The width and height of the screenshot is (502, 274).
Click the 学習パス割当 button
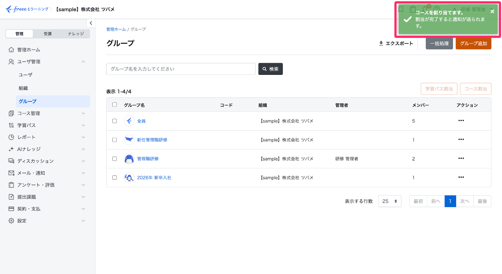[x=439, y=89]
